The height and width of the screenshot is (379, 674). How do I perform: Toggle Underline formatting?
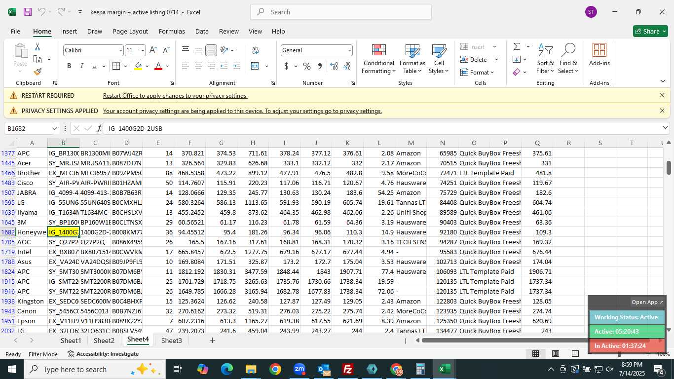tap(94, 66)
